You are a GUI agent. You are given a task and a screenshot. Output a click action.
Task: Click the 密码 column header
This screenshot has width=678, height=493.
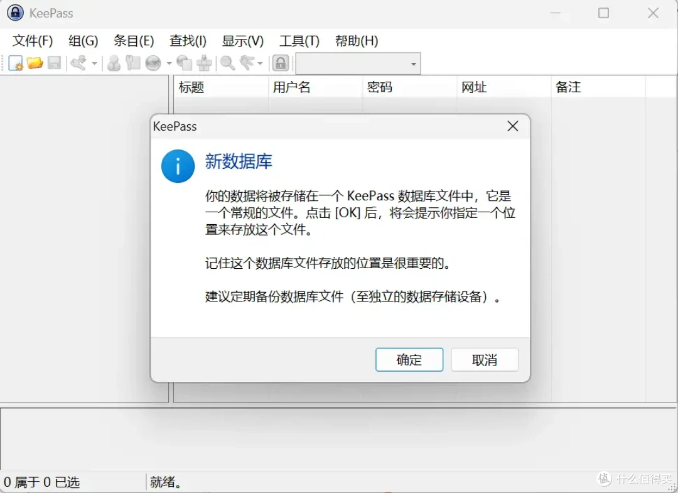point(409,87)
